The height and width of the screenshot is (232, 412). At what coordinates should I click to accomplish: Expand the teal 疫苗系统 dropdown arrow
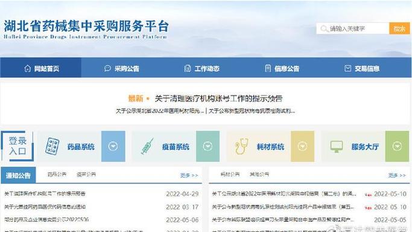[208, 146]
